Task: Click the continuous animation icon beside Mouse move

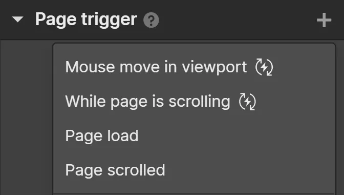Action: click(264, 67)
